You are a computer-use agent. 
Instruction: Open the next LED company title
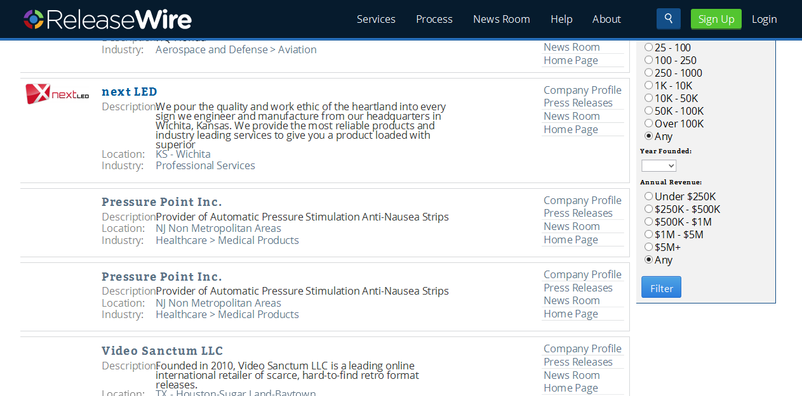point(130,92)
